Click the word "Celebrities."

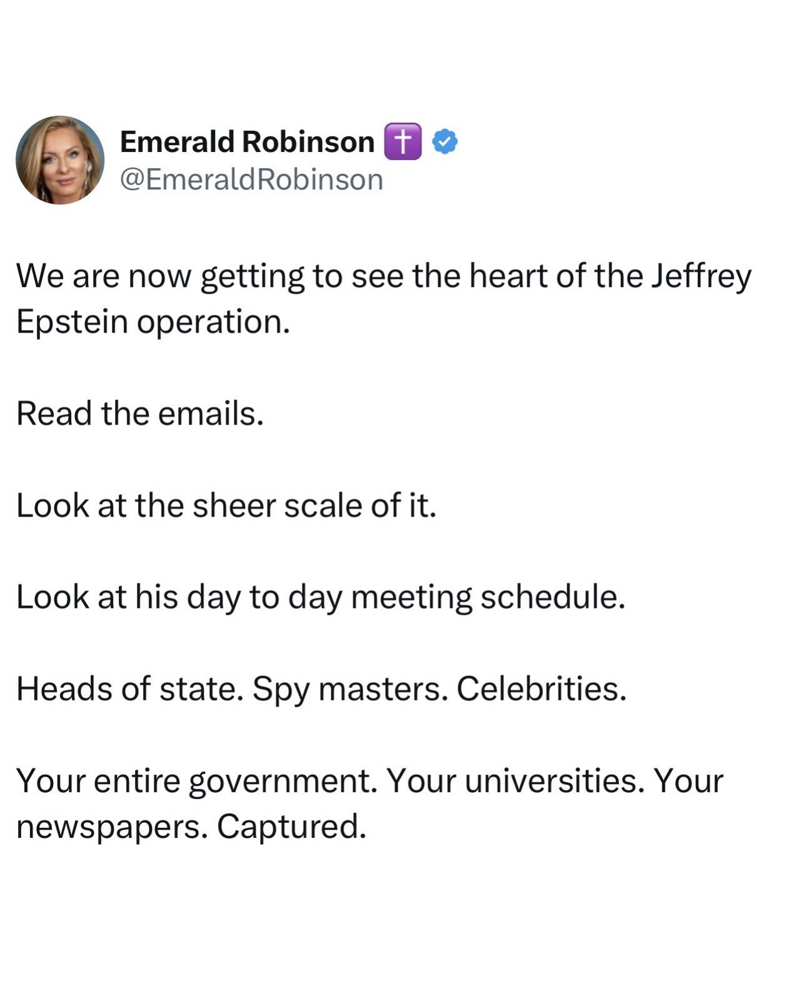[x=542, y=689]
